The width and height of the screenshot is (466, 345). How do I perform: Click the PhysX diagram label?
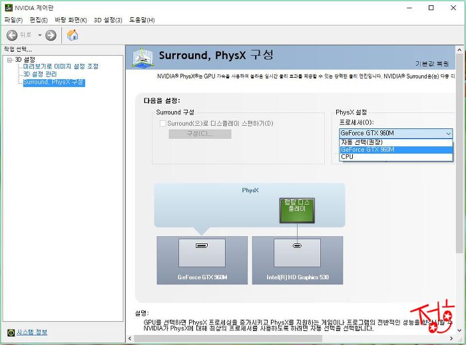[x=250, y=190]
